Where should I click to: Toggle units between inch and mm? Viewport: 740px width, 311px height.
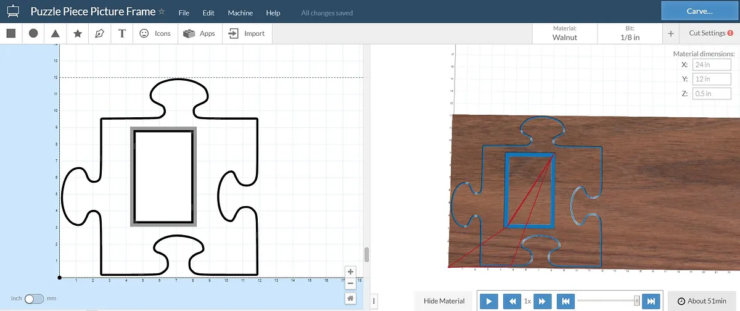pyautogui.click(x=34, y=299)
